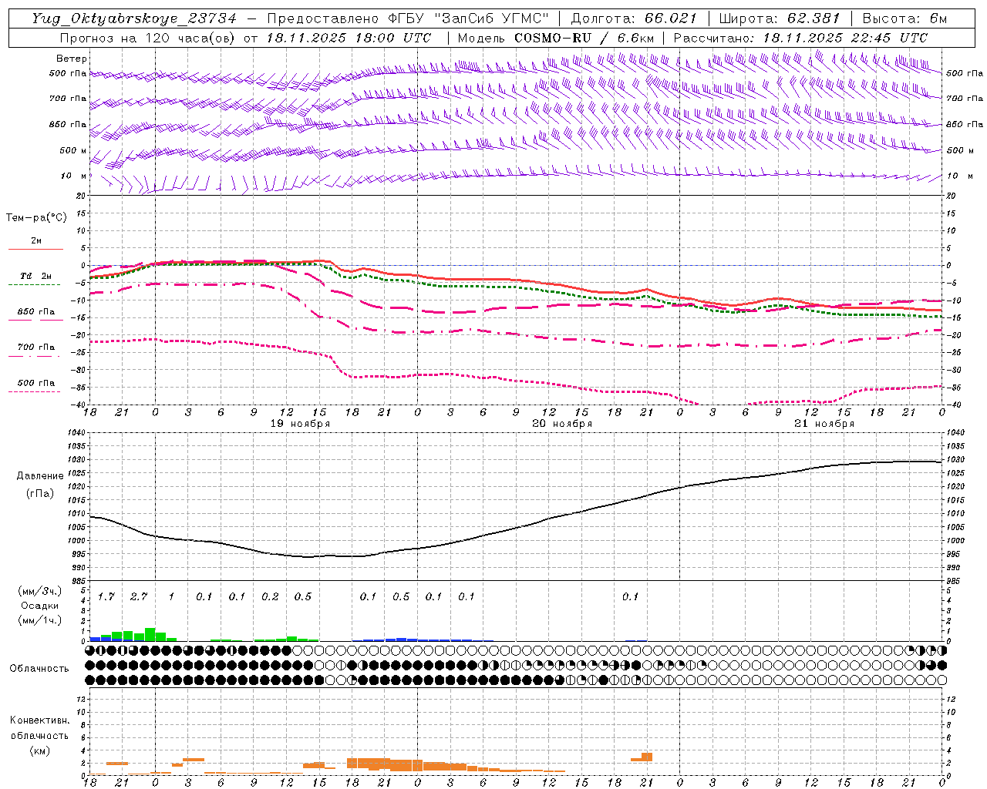Select the 'Модель COSMO-RU / 6.6км' label
987x789 pixels.
[556, 38]
